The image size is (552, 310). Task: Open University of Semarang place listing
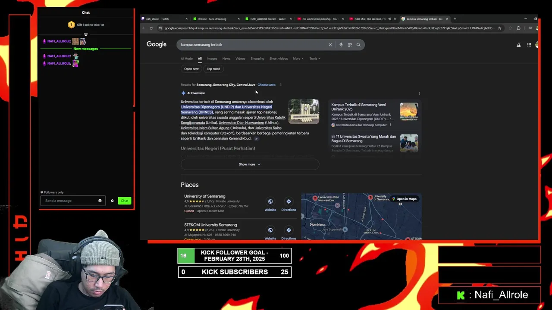pyautogui.click(x=205, y=196)
